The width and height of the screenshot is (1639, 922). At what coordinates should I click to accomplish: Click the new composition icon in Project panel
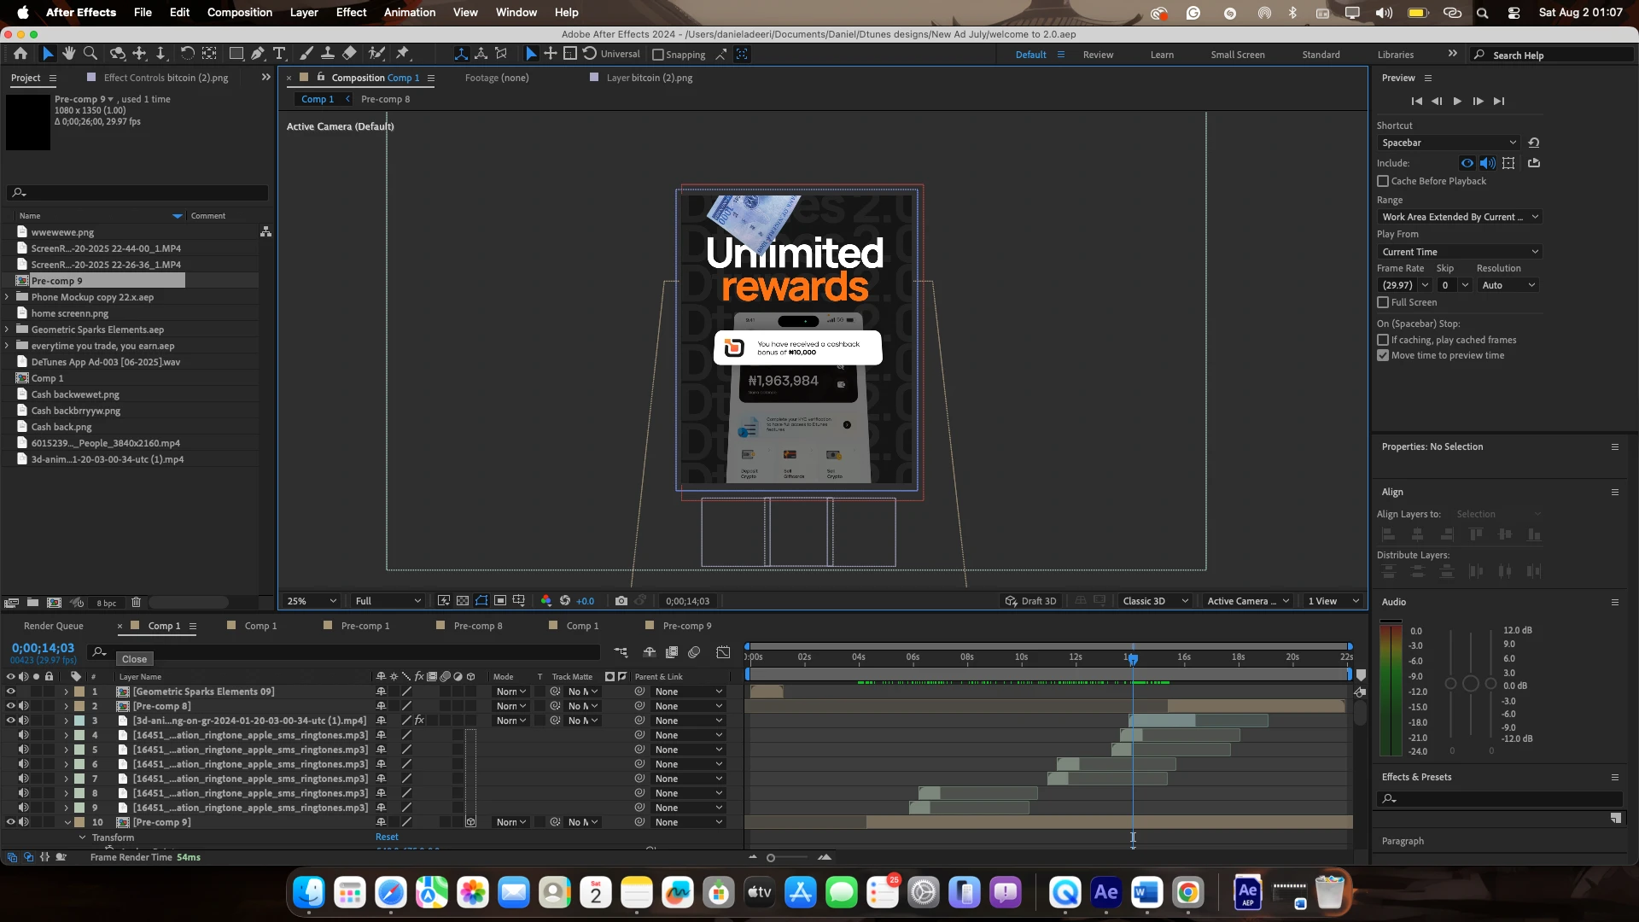point(54,603)
